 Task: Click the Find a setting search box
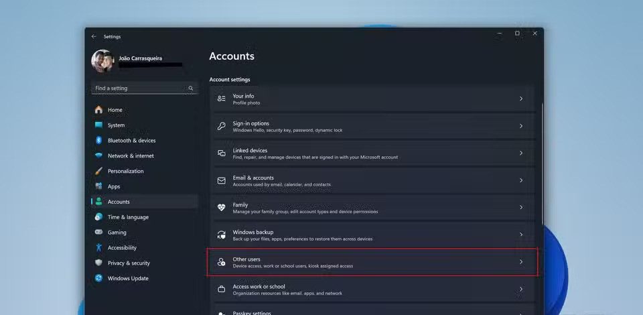tap(145, 88)
